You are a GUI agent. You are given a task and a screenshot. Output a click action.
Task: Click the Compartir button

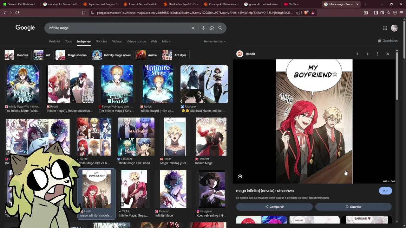click(274, 207)
